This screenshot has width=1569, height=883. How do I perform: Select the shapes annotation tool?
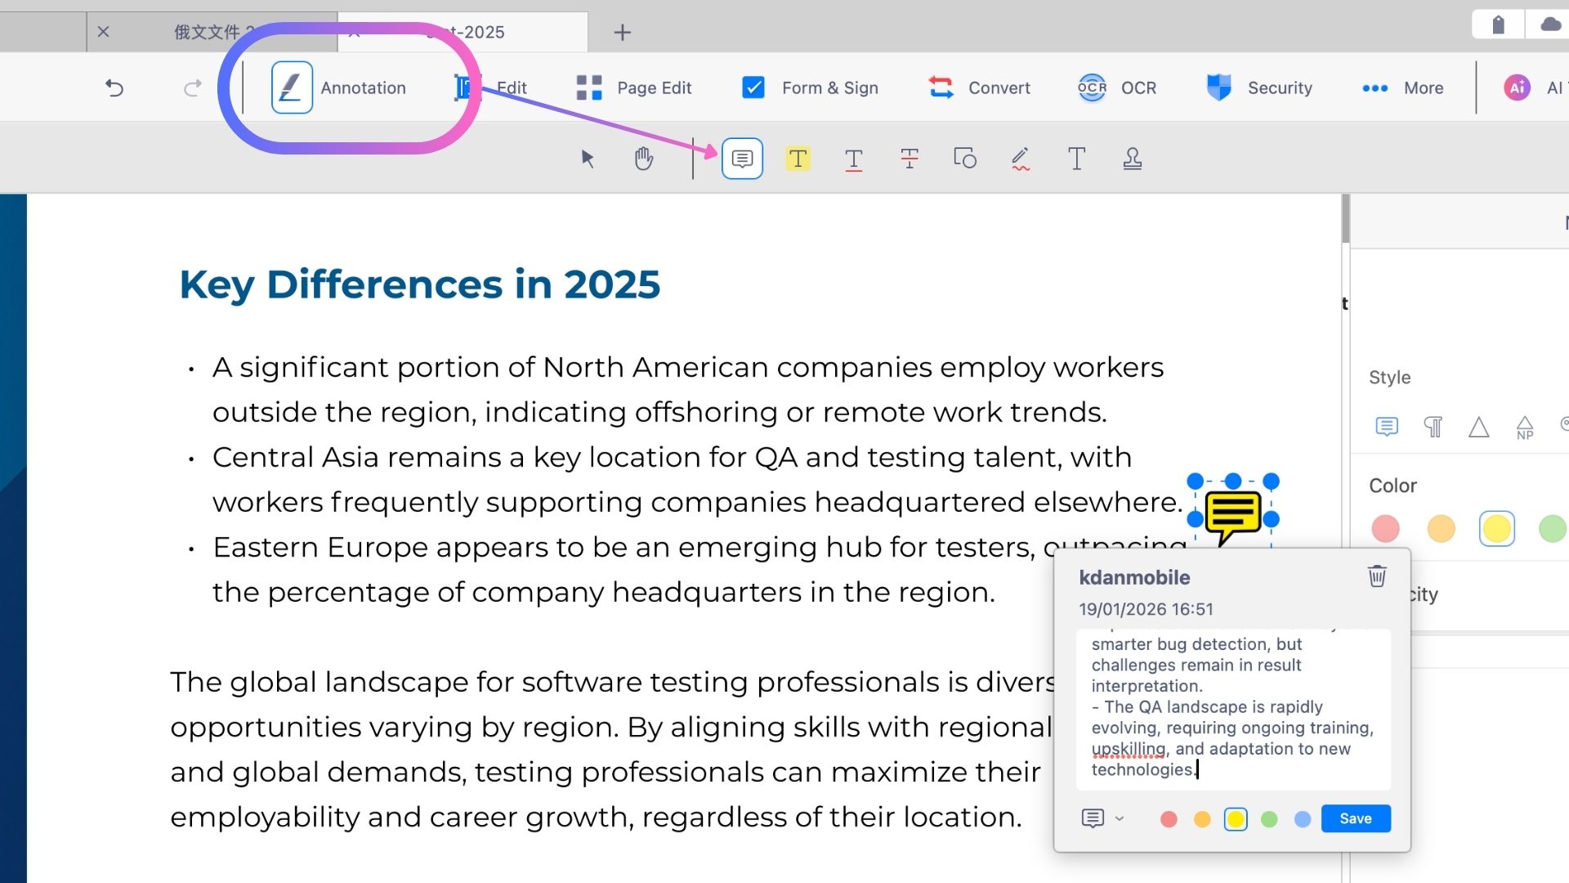964,159
